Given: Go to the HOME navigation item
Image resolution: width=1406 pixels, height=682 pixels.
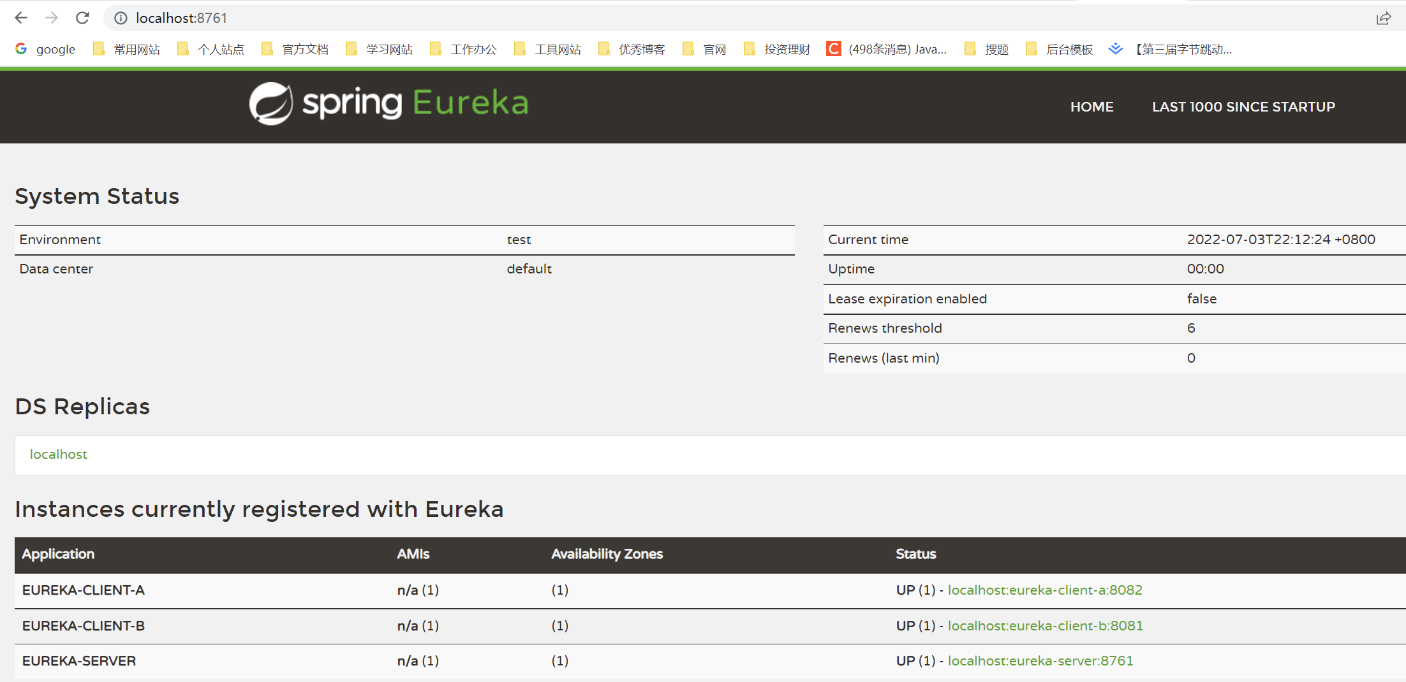Looking at the screenshot, I should coord(1091,107).
